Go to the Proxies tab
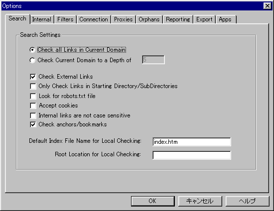This screenshot has height=211, width=274. coord(124,19)
